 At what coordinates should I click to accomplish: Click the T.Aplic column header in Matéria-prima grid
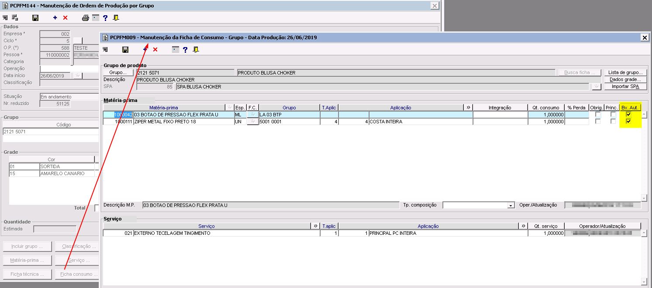click(x=329, y=108)
